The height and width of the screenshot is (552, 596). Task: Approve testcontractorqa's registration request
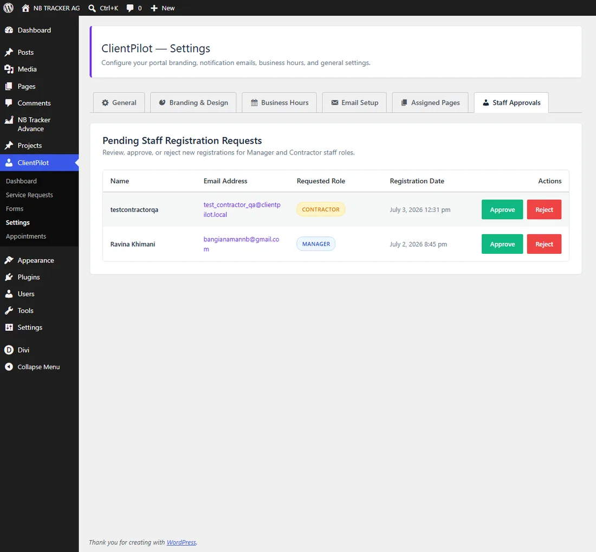point(502,210)
